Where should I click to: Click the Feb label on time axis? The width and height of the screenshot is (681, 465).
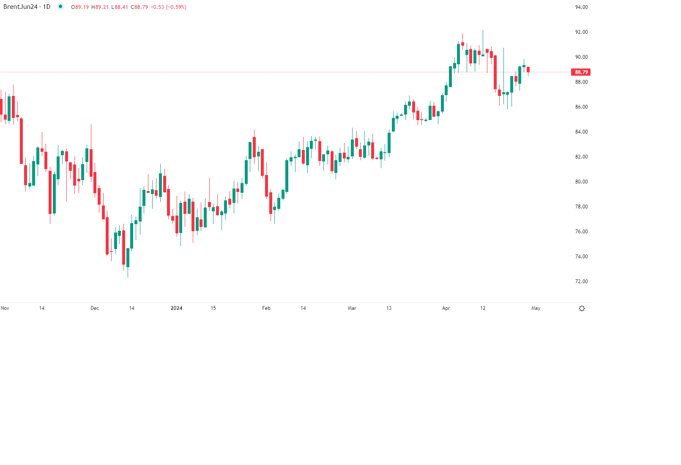click(266, 308)
